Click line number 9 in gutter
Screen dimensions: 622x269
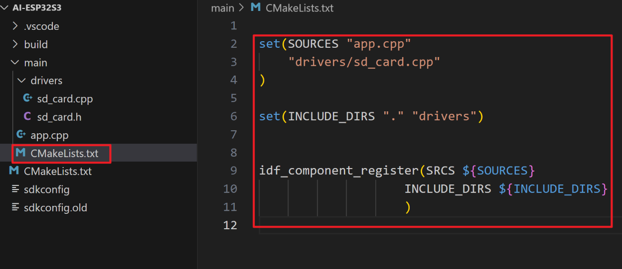pyautogui.click(x=234, y=171)
